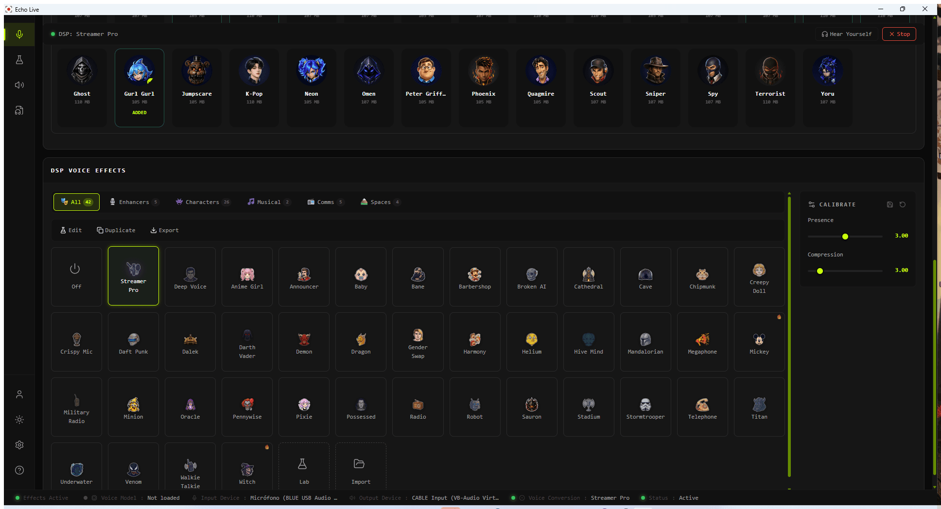The width and height of the screenshot is (941, 509).
Task: Adjust the Presence slider
Action: (x=845, y=237)
